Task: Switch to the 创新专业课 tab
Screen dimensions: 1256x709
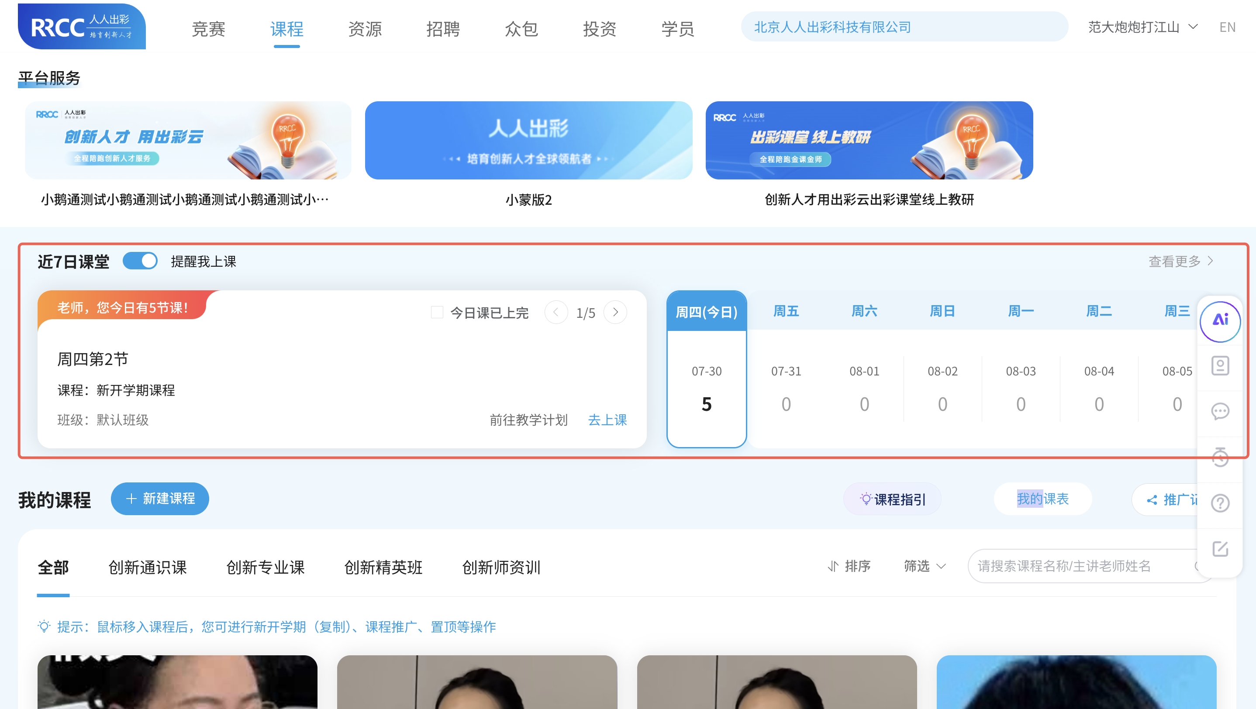Action: (x=266, y=567)
